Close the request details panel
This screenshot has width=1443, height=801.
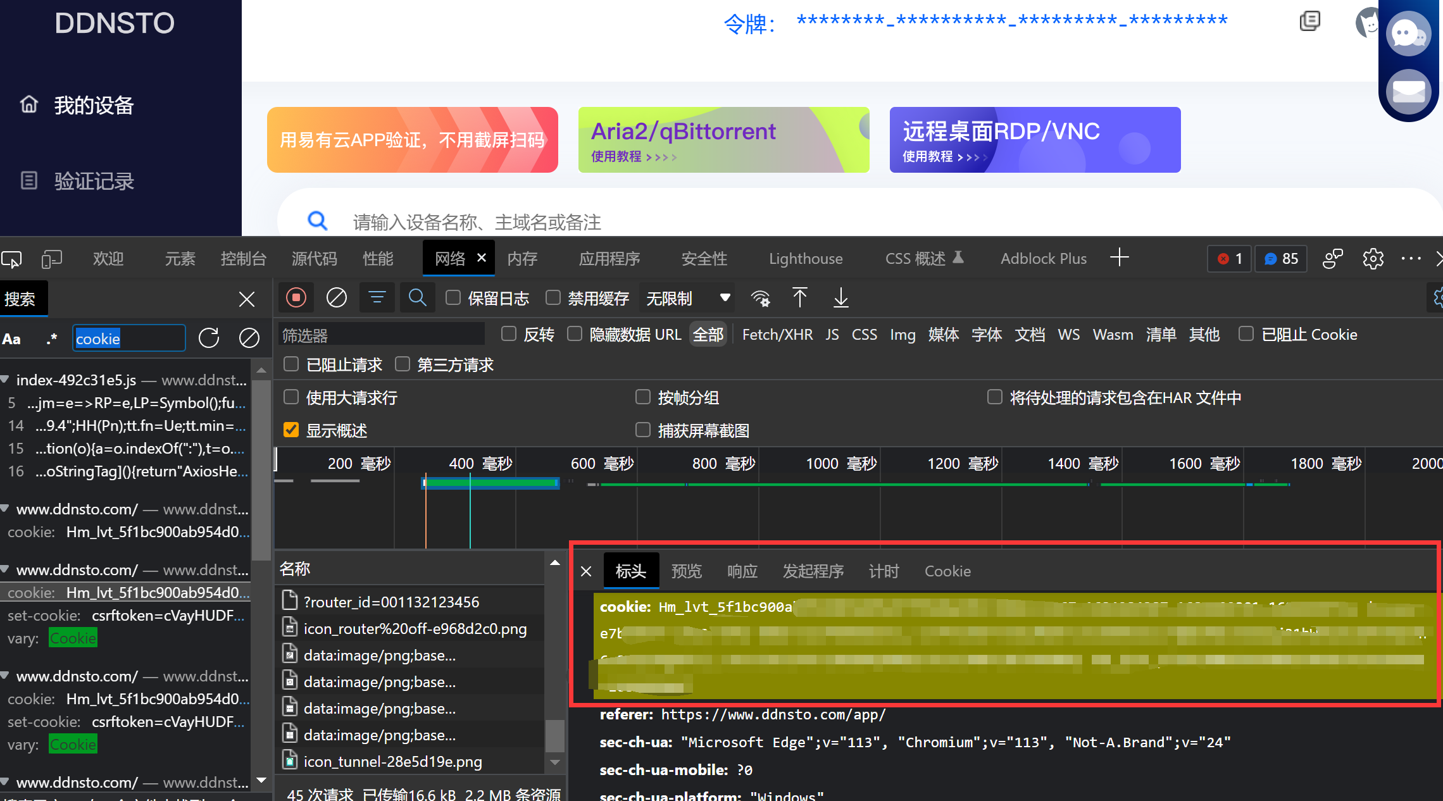tap(586, 571)
